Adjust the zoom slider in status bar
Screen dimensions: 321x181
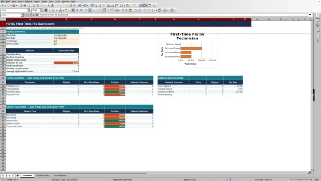(301, 180)
